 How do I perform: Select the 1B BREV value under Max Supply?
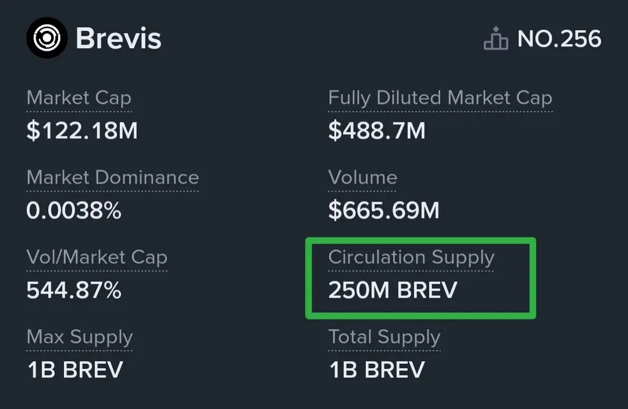[75, 370]
